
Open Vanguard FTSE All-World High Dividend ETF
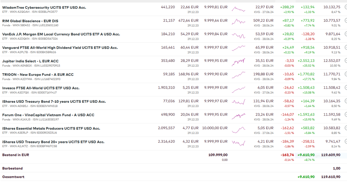coord(60,48)
